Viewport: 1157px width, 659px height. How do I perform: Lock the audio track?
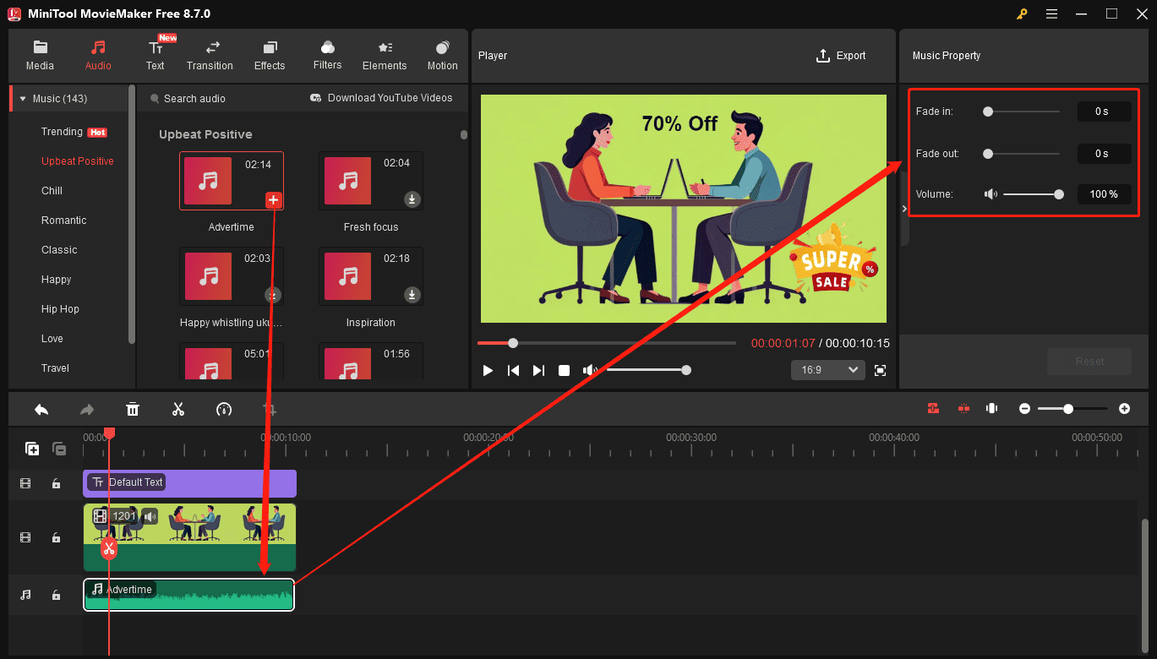[x=56, y=595]
